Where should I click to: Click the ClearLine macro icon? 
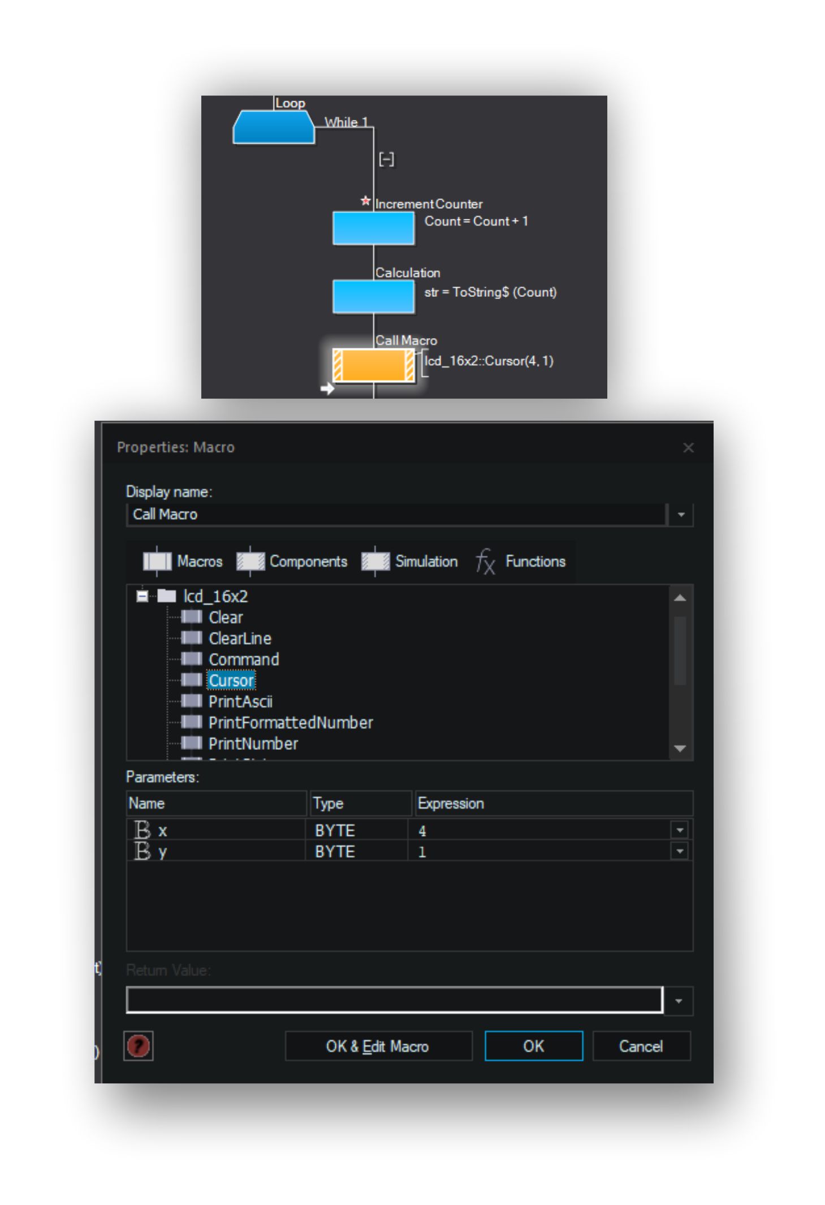coord(192,638)
